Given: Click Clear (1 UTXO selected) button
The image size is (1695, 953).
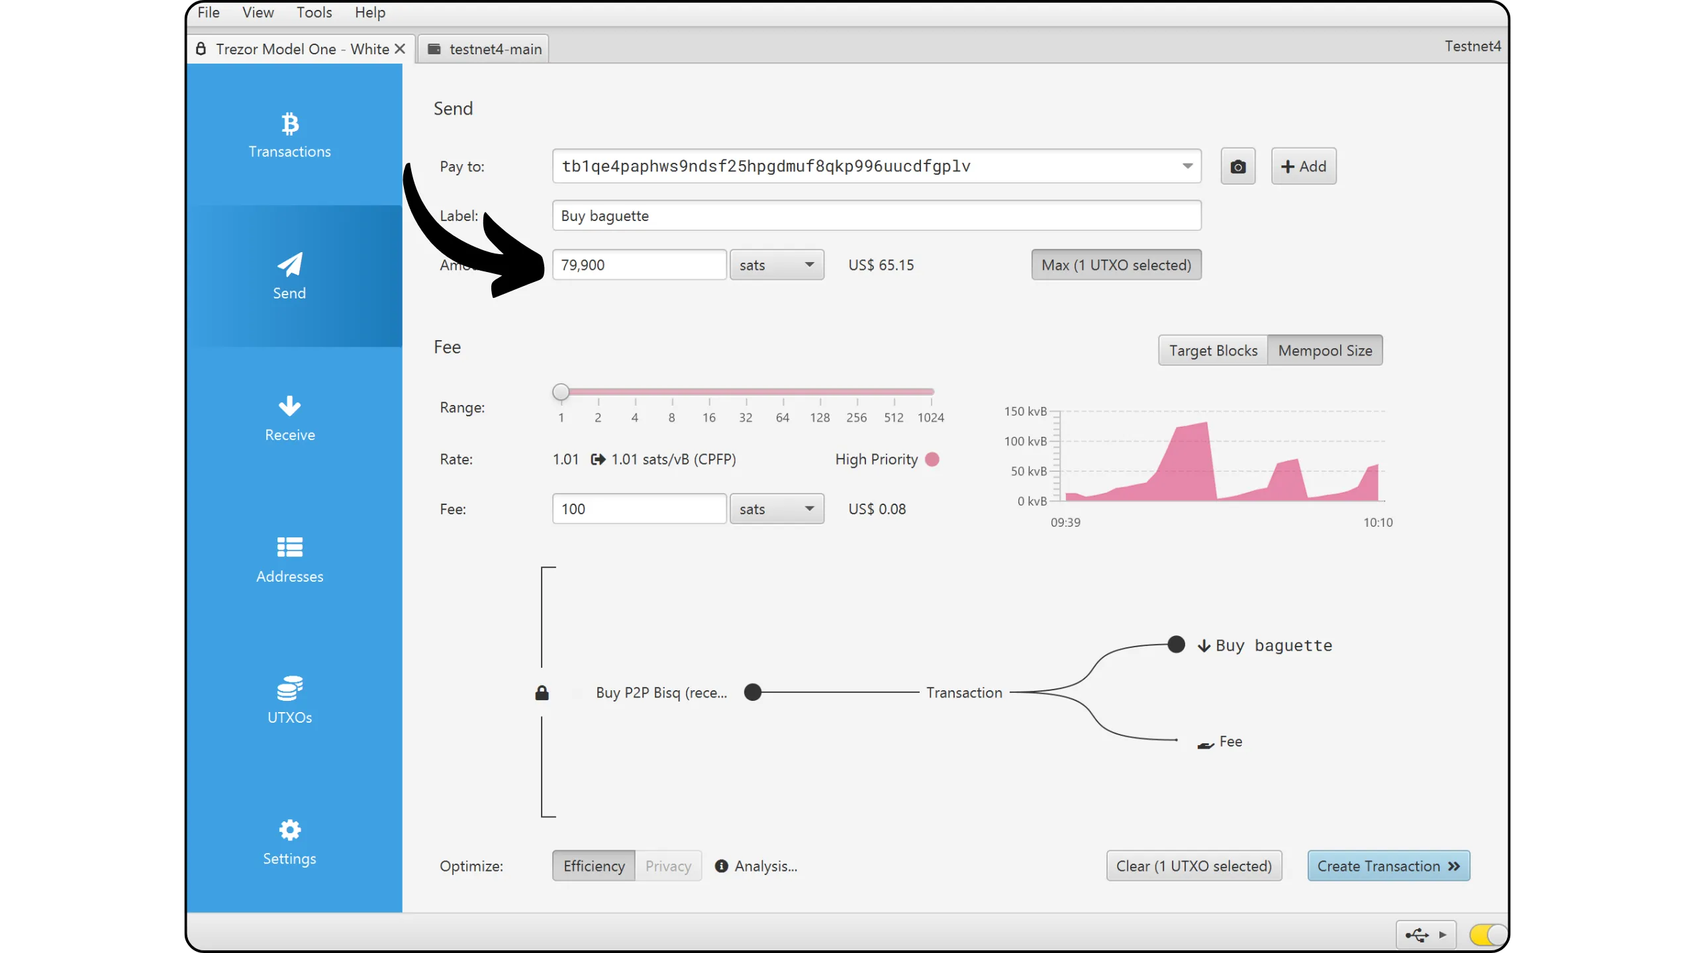Looking at the screenshot, I should 1194,866.
